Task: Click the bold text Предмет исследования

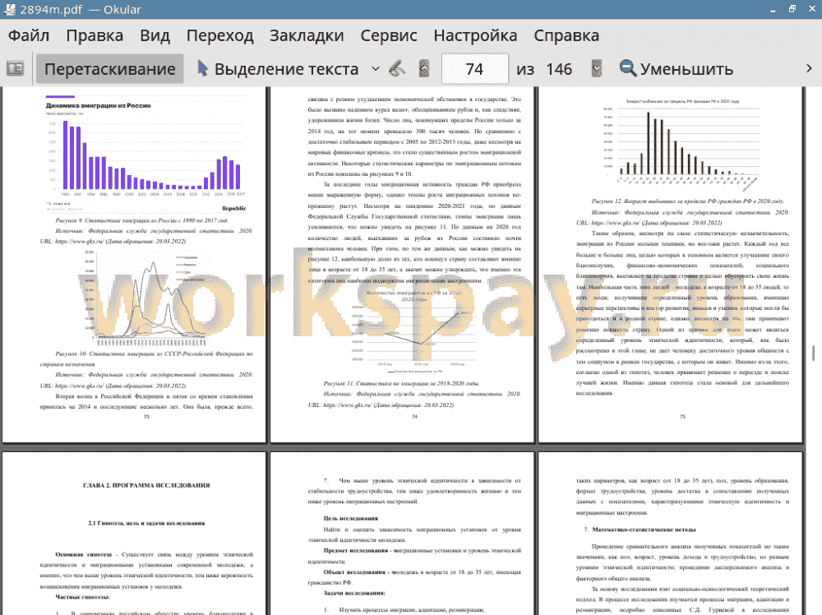Action: pyautogui.click(x=356, y=551)
